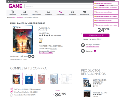Click the PC gaming monitor icon
The image size is (121, 97).
(x=24, y=12)
